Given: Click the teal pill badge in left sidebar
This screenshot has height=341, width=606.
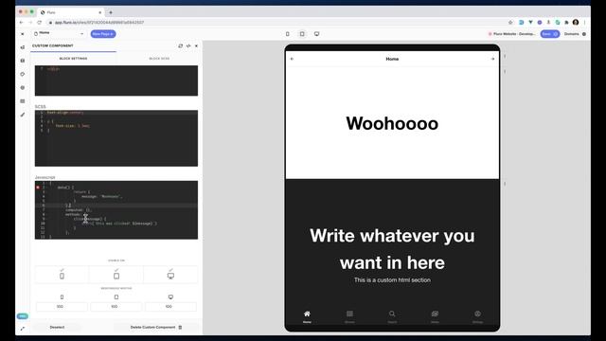Looking at the screenshot, I should (x=23, y=316).
